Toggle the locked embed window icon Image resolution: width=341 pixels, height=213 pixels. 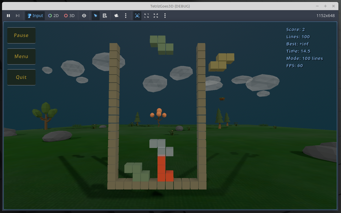pyautogui.click(x=137, y=16)
